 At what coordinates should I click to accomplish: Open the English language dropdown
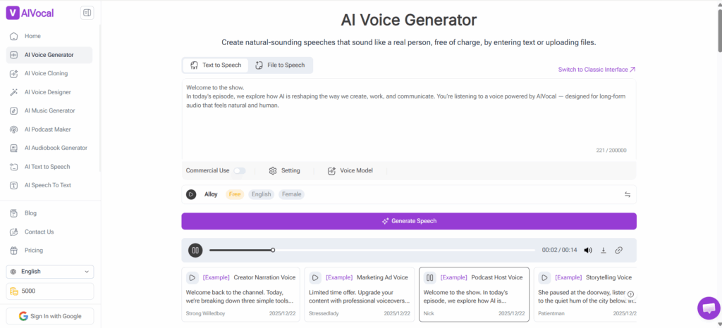pos(50,272)
